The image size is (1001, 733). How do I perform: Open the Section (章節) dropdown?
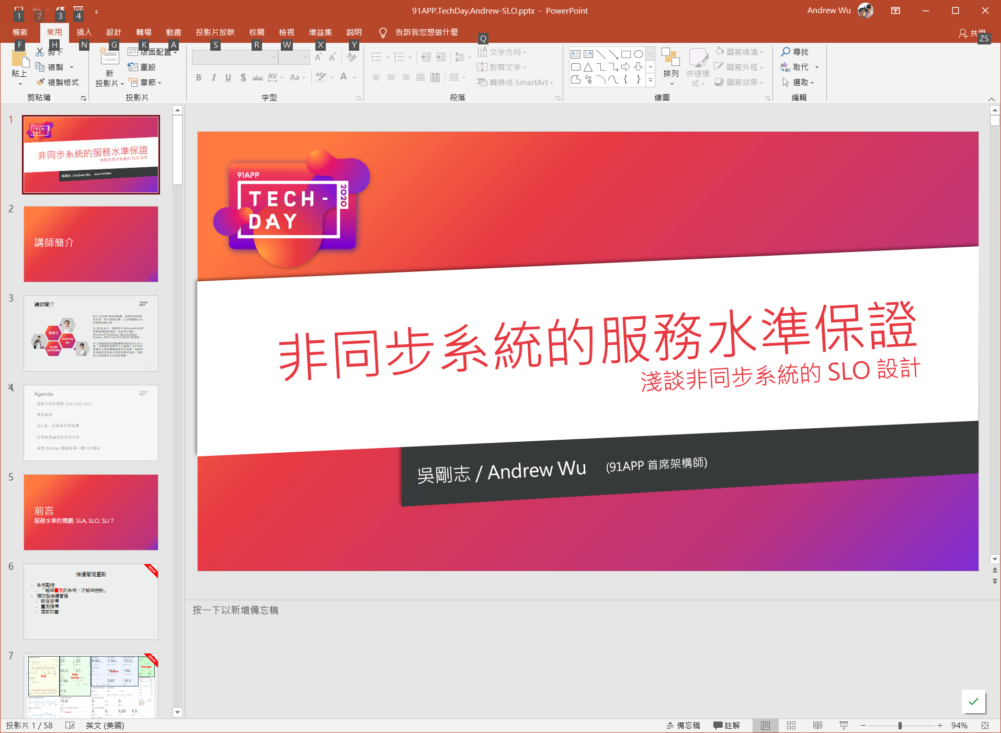145,83
